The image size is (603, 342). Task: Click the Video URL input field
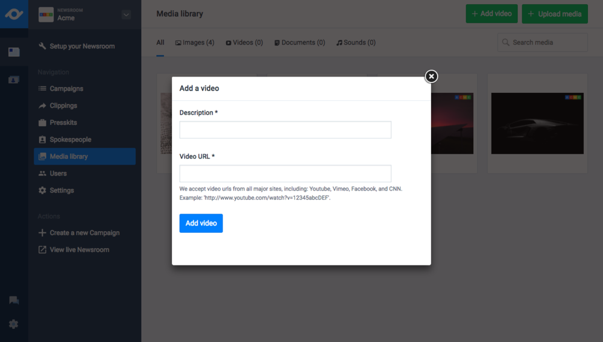pos(285,174)
